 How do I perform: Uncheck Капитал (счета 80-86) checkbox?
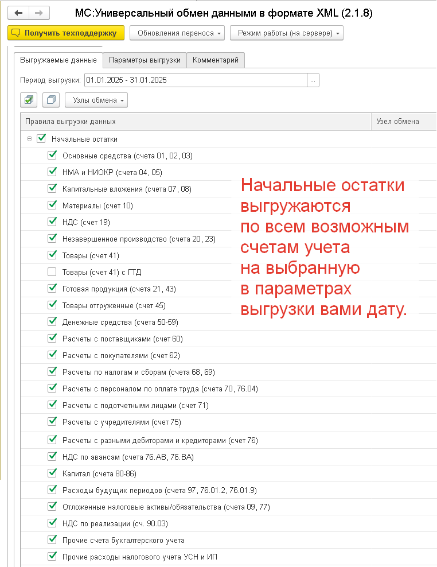pyautogui.click(x=52, y=473)
